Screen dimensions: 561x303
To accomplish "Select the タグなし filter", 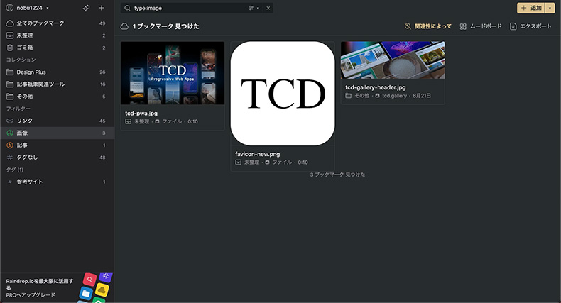I will point(58,158).
